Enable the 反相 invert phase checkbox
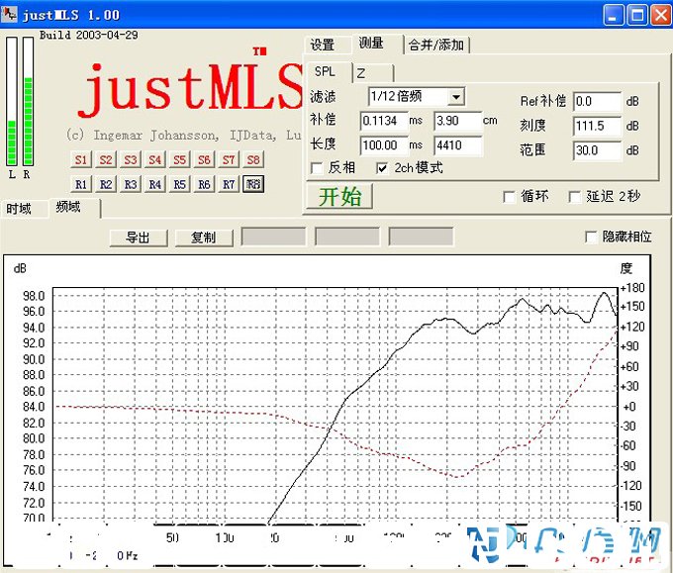The width and height of the screenshot is (673, 573). tap(317, 168)
